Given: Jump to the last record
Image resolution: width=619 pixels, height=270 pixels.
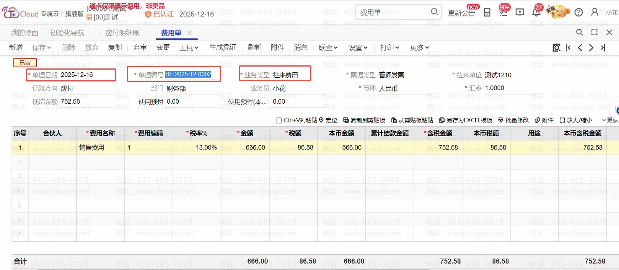Looking at the screenshot, I should click(603, 47).
